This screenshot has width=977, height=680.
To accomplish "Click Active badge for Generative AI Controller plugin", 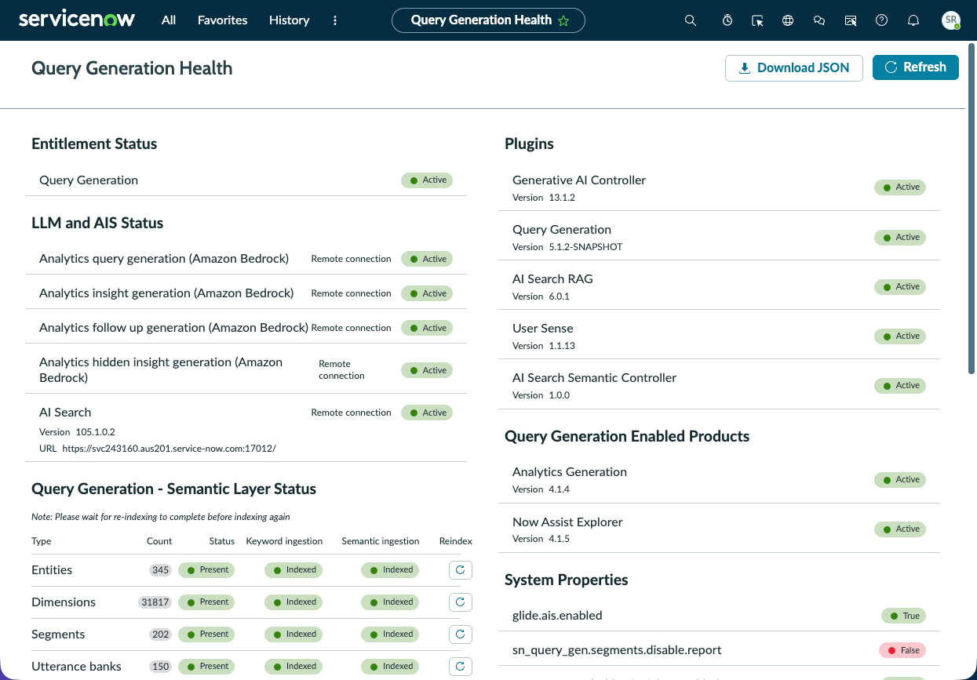I will point(900,187).
